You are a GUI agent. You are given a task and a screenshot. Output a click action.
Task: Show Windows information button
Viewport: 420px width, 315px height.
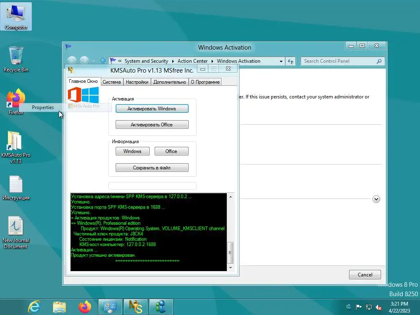click(132, 151)
